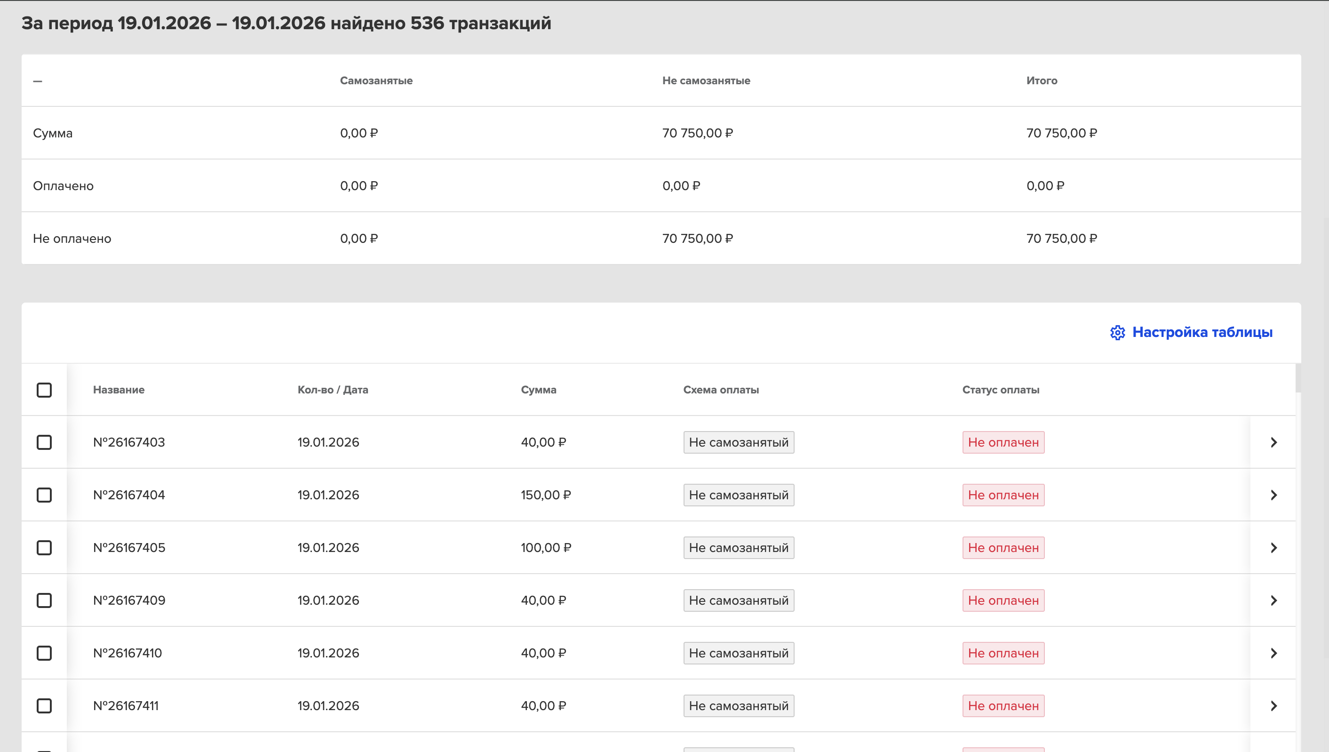The height and width of the screenshot is (752, 1329).
Task: Click the Оплачено row label in summary
Action: click(63, 186)
